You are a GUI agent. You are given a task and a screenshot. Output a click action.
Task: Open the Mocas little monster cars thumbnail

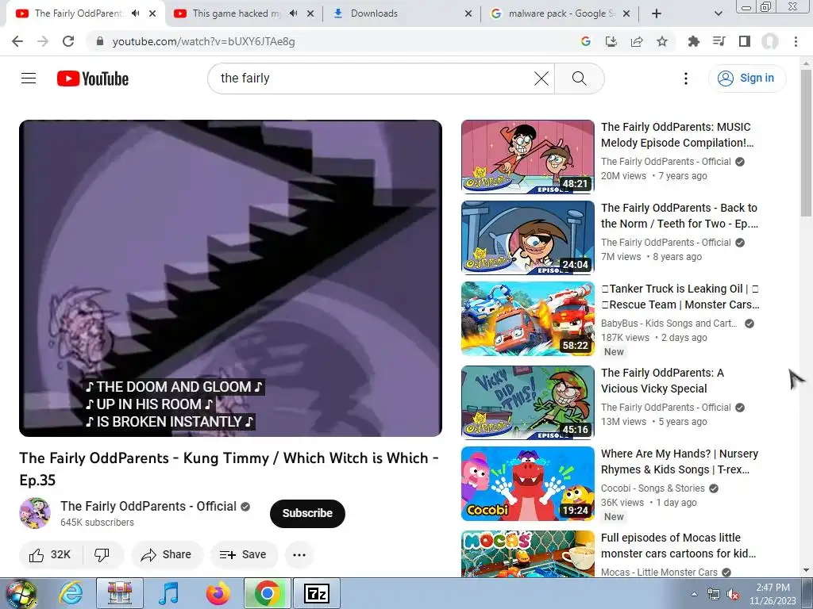(x=528, y=553)
